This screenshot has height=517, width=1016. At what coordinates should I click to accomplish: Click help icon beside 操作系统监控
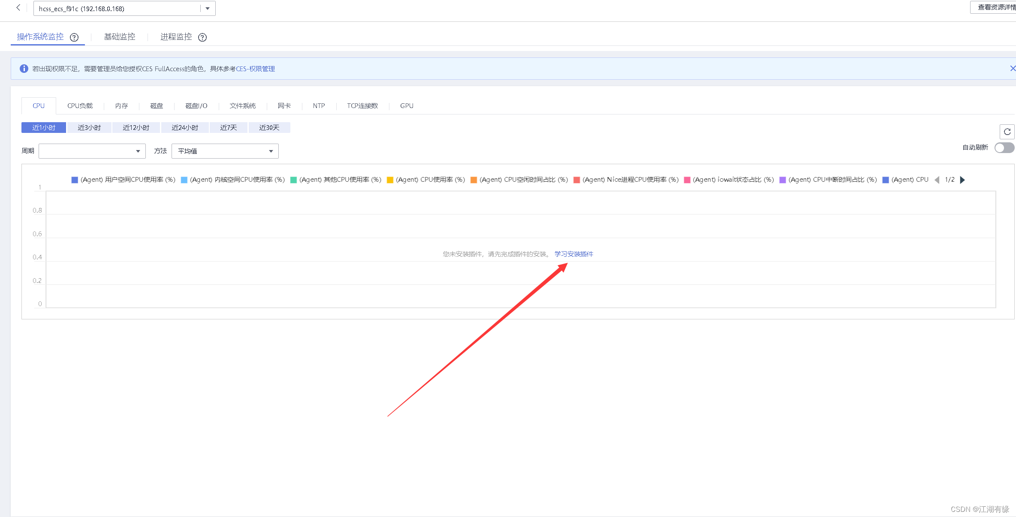pyautogui.click(x=74, y=37)
